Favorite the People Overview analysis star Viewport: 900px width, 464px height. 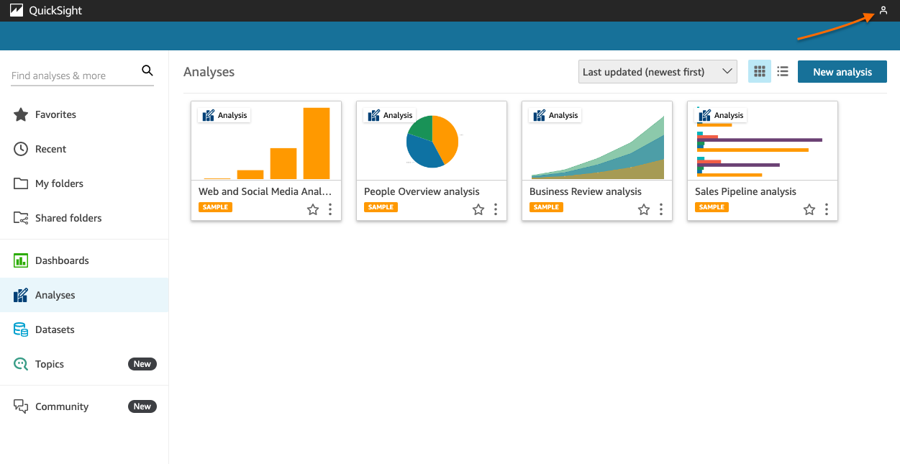pos(478,209)
